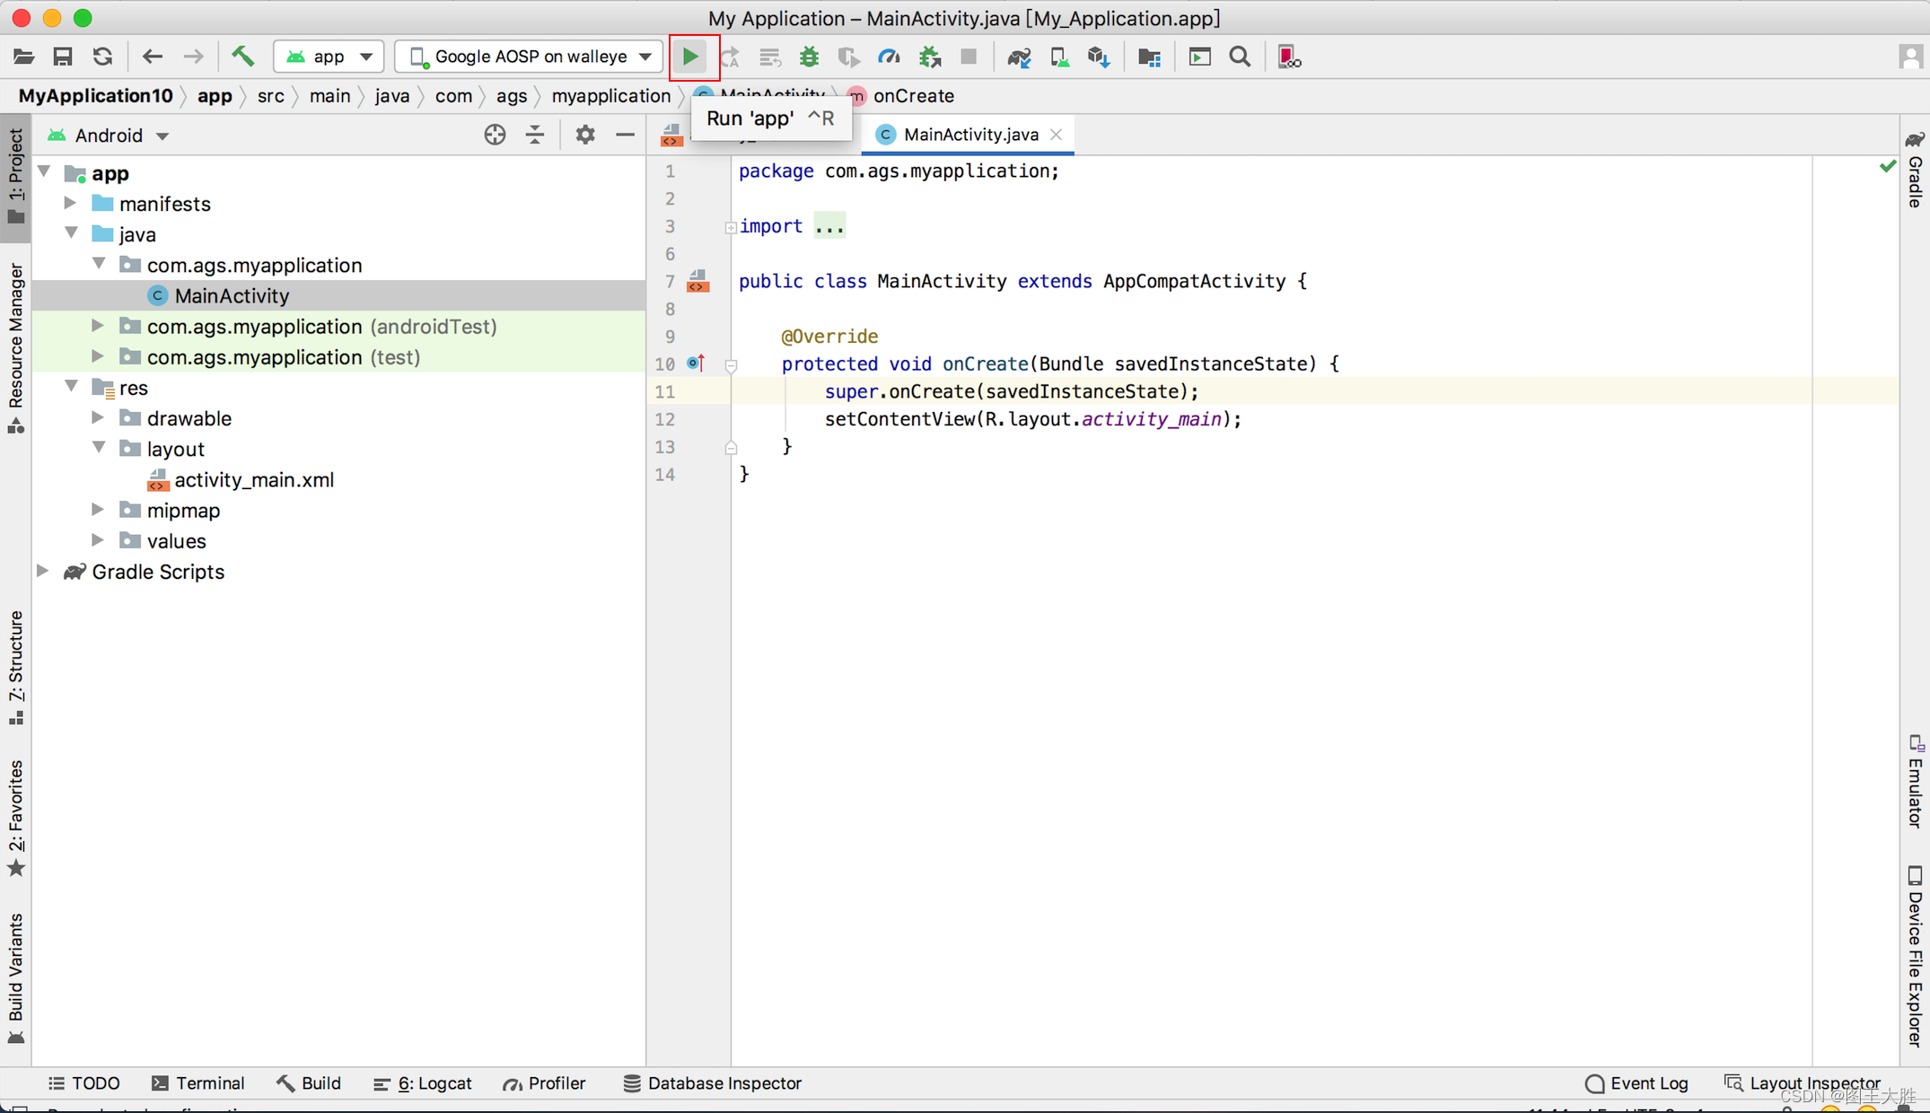Click Sync Project with Gradle Files icon
The image size is (1930, 1113).
[x=1019, y=57]
